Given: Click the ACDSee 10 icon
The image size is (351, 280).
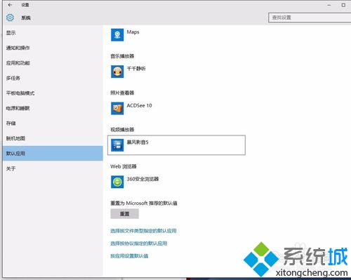Looking at the screenshot, I should coord(117,108).
